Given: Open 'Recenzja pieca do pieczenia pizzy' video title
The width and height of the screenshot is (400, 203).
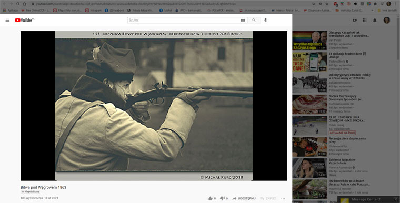Looking at the screenshot, I should 347,140.
